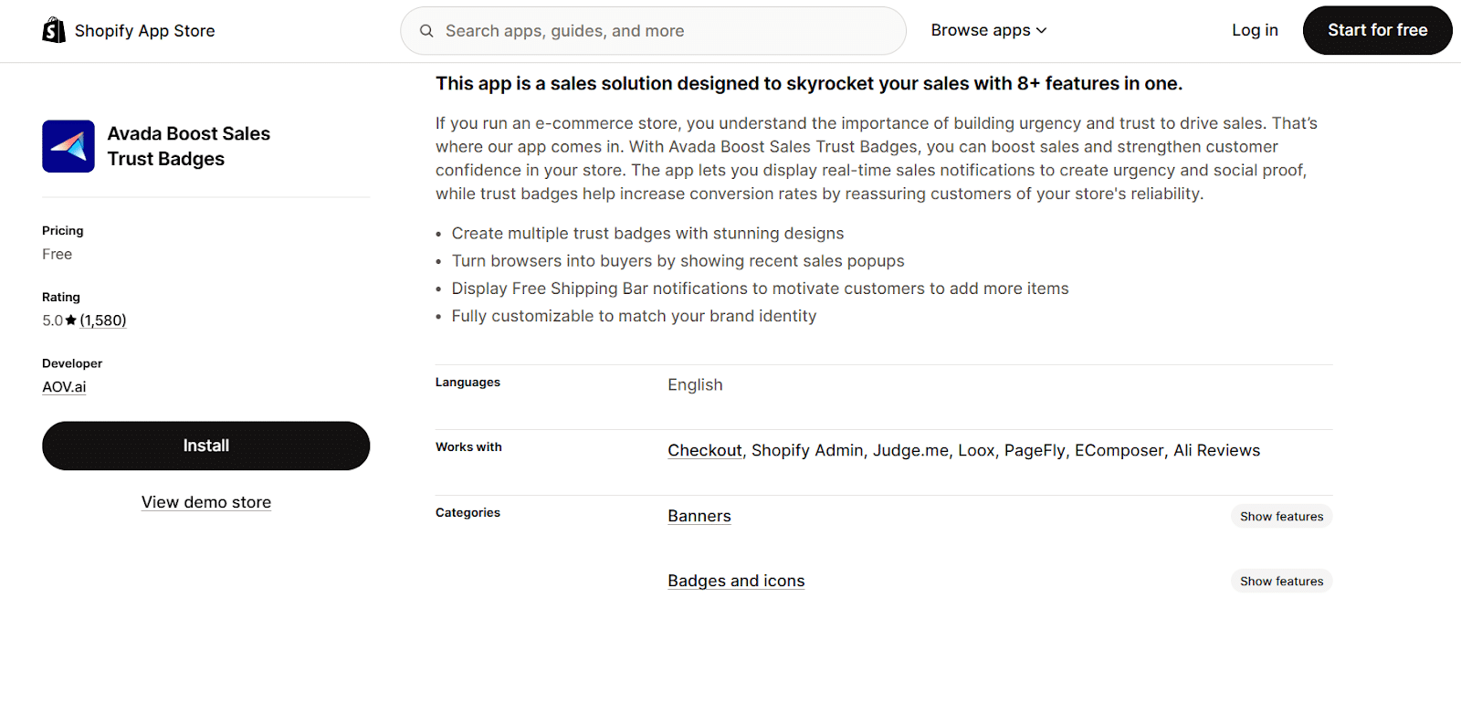Click the Free pricing label
Screen dimensions: 1461x703
tap(57, 254)
